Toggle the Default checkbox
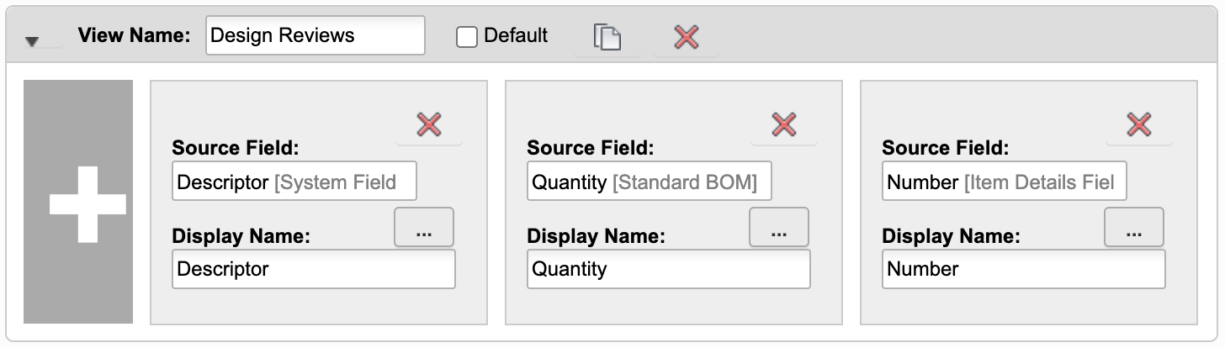1225x348 pixels. coord(467,37)
